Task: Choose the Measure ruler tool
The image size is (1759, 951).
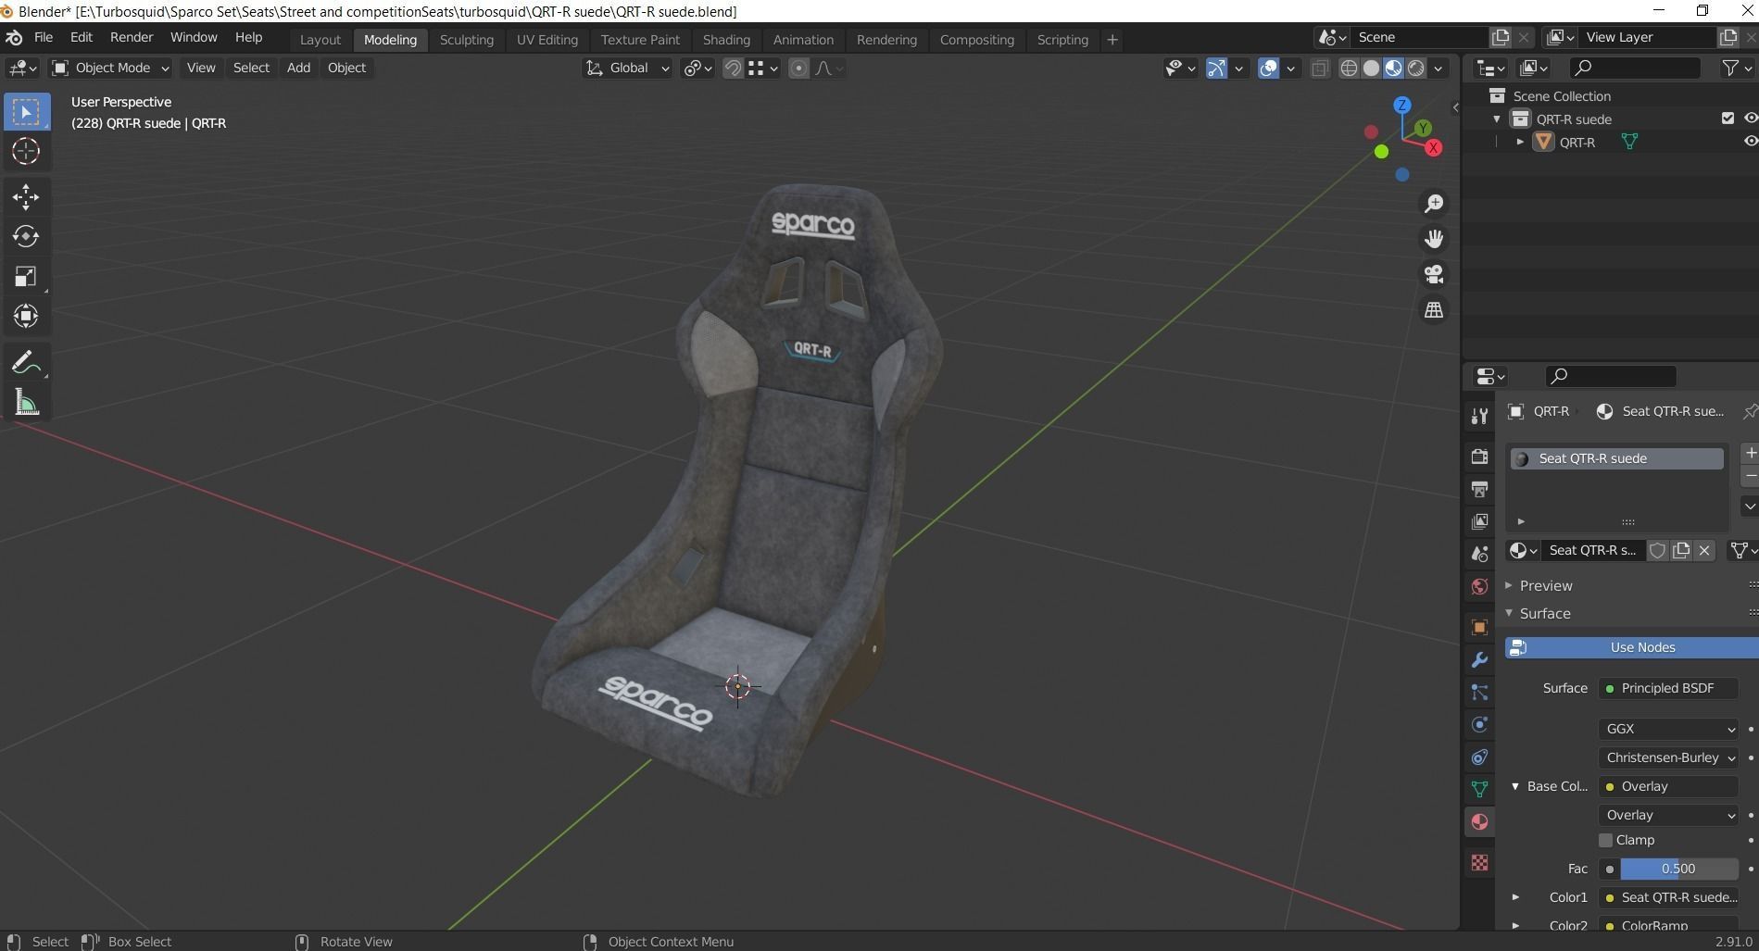Action: coord(26,402)
